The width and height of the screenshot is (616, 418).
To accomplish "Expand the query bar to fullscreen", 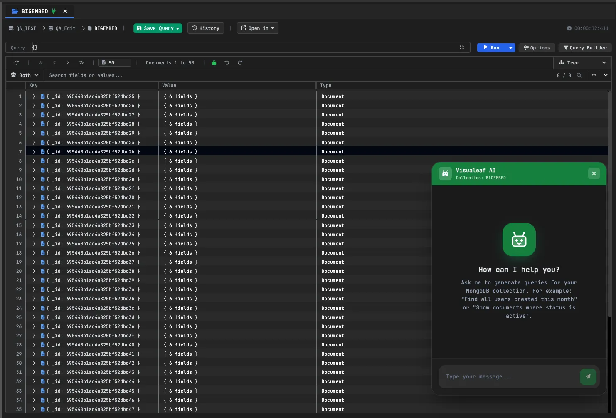I will pyautogui.click(x=462, y=47).
